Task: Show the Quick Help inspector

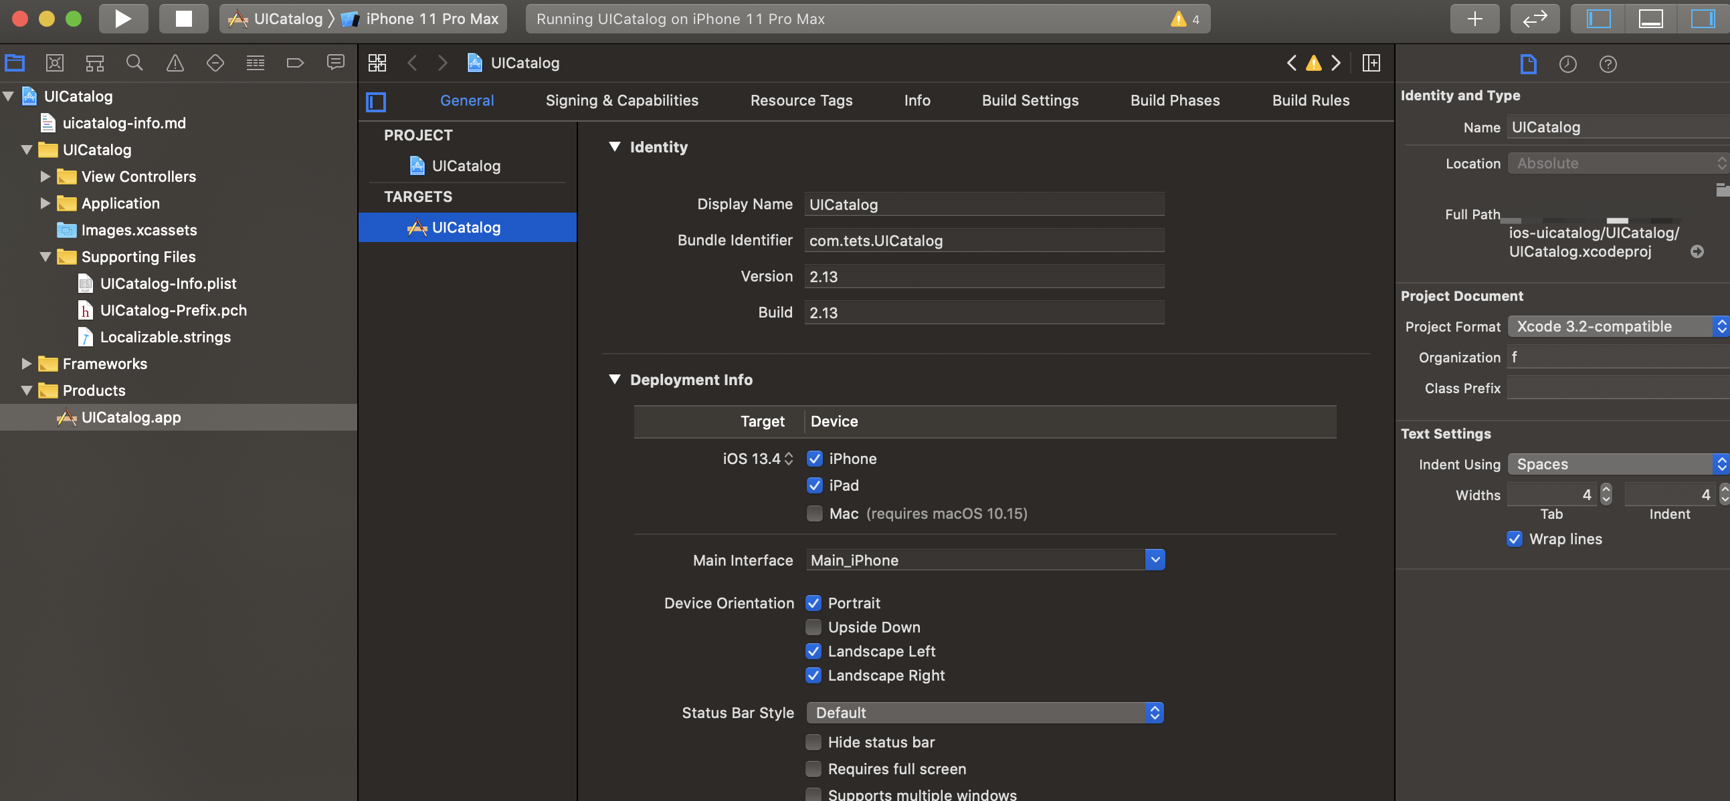Action: [1608, 64]
